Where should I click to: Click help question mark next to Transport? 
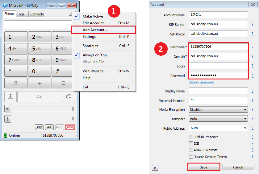click(253, 119)
